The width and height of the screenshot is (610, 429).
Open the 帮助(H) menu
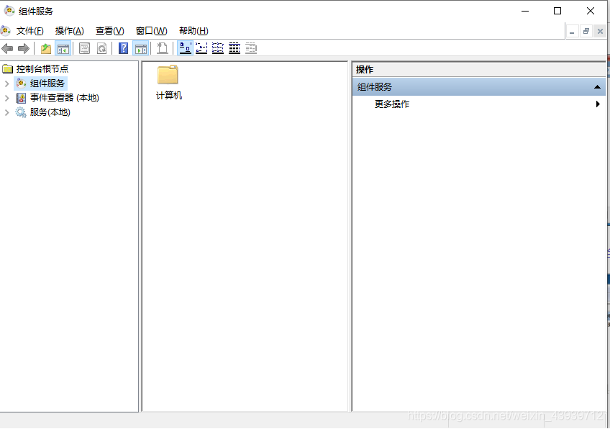194,31
